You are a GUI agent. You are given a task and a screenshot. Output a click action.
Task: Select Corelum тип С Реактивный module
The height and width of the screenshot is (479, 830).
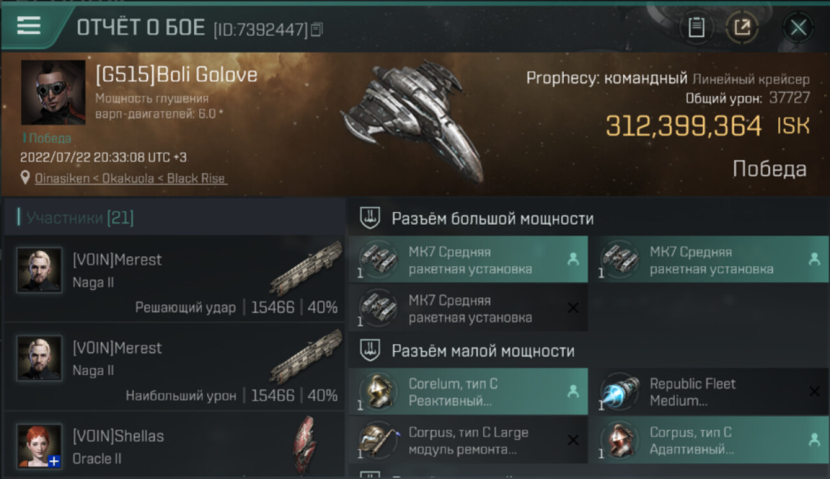click(x=468, y=392)
